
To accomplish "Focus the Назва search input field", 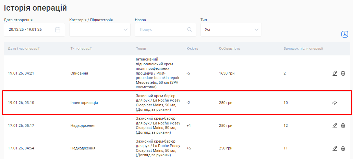I will 162,30.
